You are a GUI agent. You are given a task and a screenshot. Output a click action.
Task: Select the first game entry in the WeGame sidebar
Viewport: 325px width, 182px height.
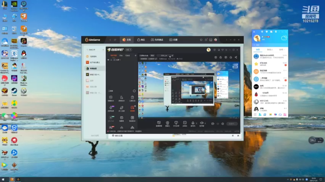click(94, 56)
